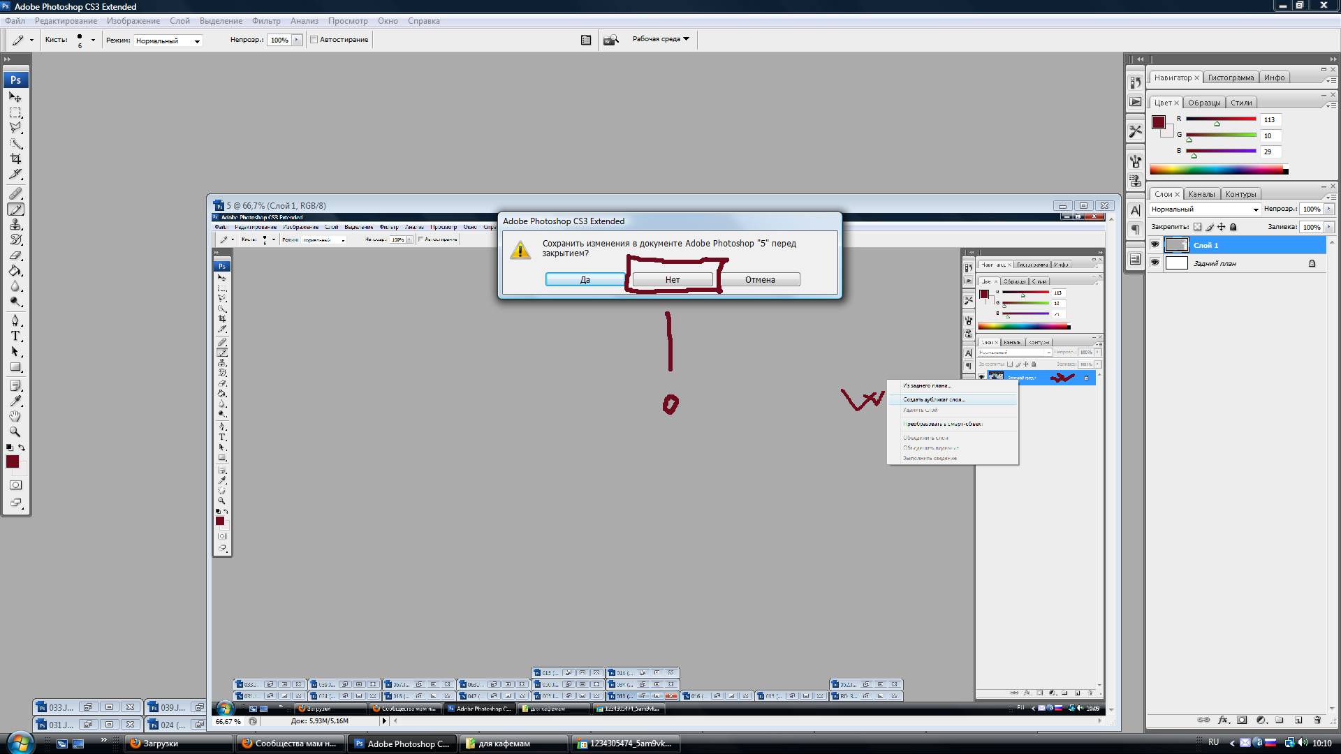Viewport: 1341px width, 754px height.
Task: Select the Rectangular Marquee tool
Action: point(15,112)
